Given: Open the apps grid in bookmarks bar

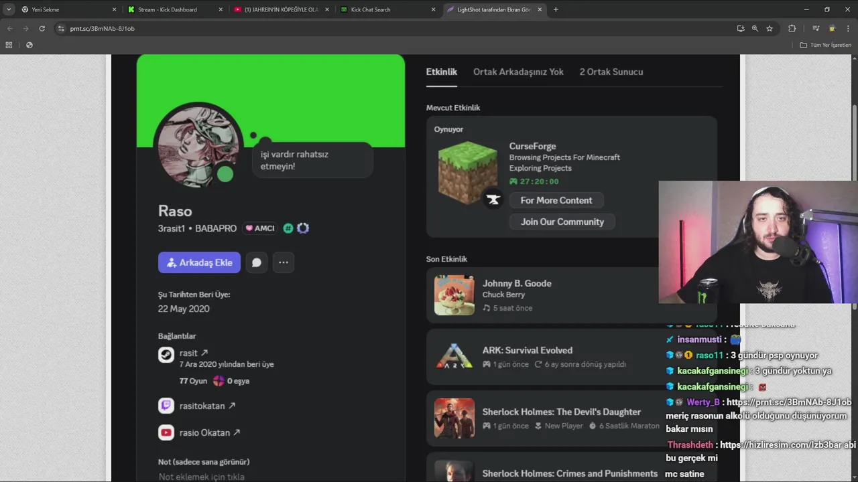Looking at the screenshot, I should click(9, 45).
